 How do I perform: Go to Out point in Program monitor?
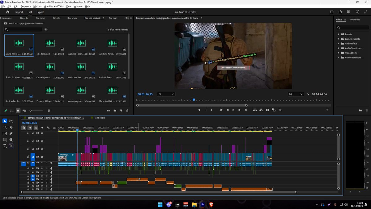click(245, 110)
